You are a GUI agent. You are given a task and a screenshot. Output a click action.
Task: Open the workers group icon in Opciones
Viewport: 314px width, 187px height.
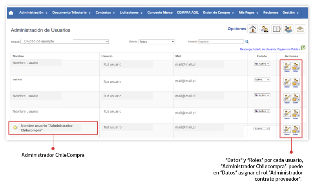click(x=288, y=29)
